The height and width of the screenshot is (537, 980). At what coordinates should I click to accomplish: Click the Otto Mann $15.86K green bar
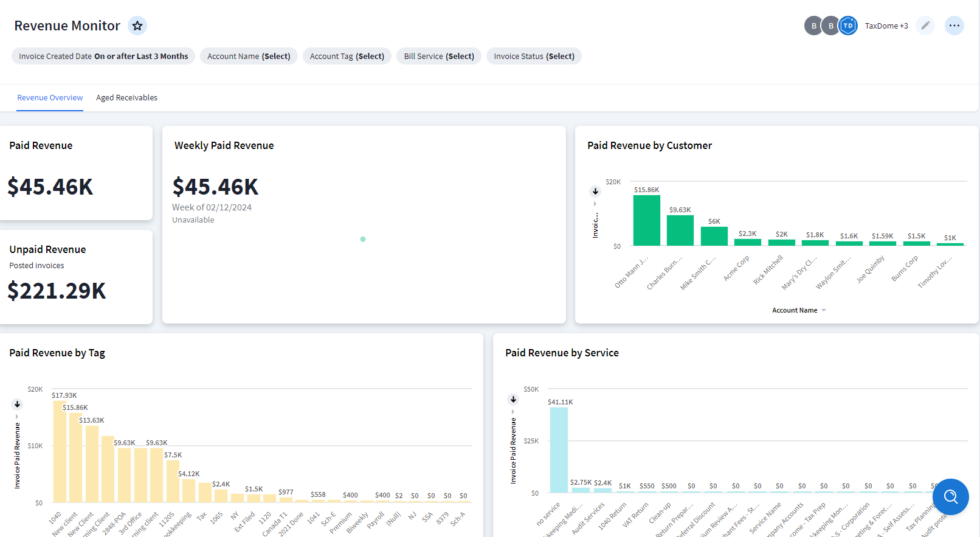click(646, 220)
